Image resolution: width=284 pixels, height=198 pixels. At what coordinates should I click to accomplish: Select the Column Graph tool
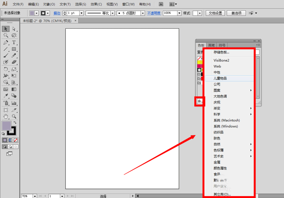[x=14, y=103]
